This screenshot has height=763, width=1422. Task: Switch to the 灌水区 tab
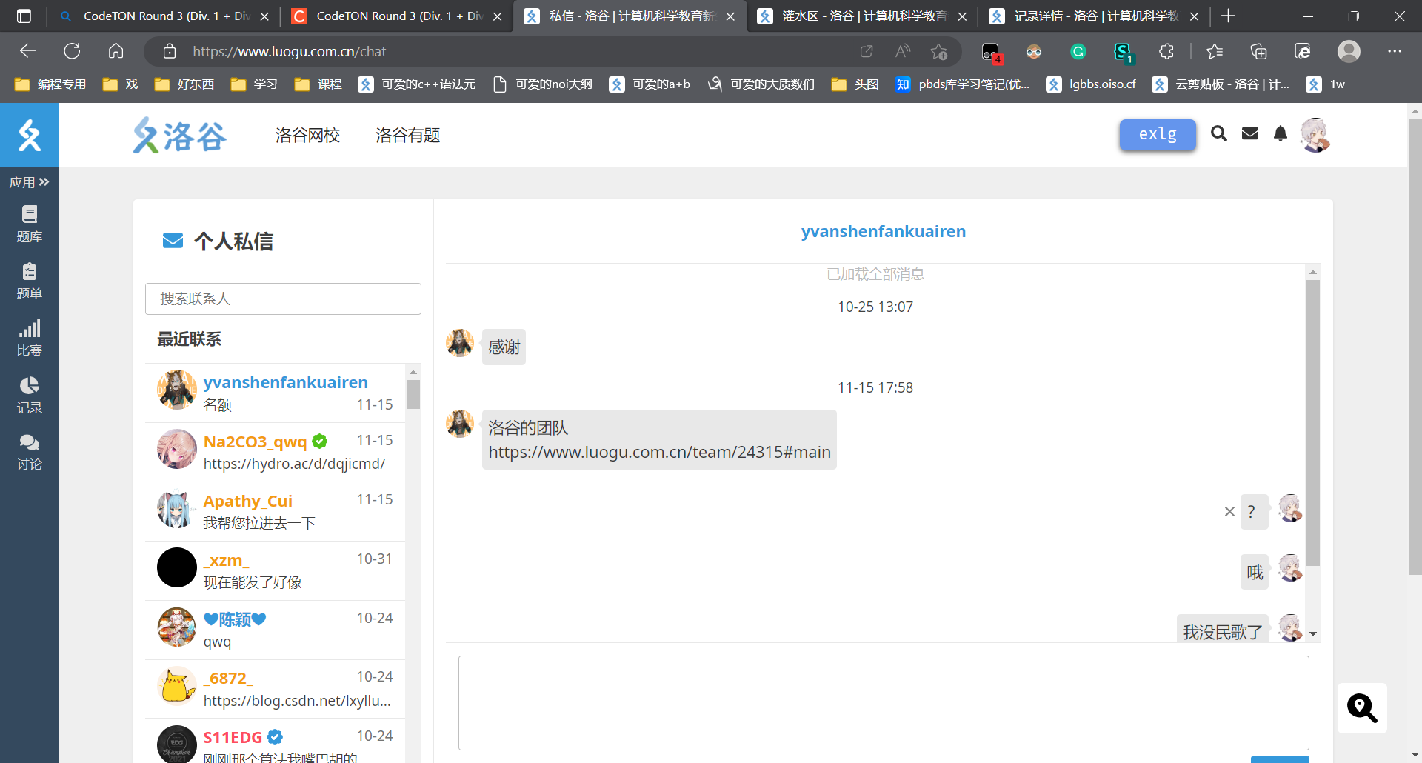[x=863, y=16]
